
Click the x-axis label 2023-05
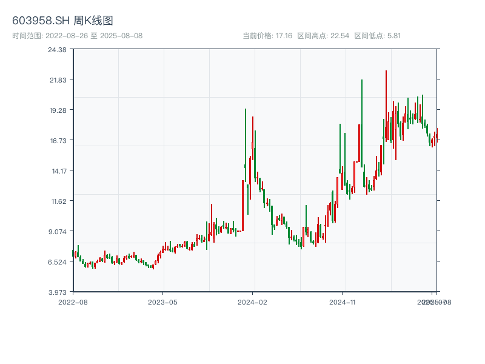tap(162, 302)
